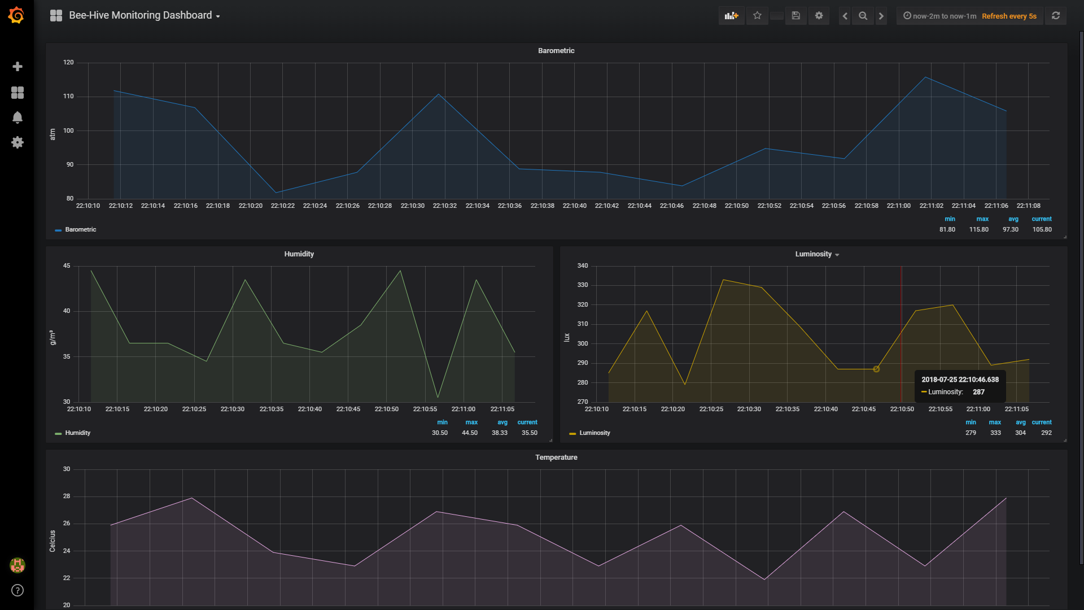Click the Add panel toolbar icon
Screen dimensions: 1084x610
(731, 16)
